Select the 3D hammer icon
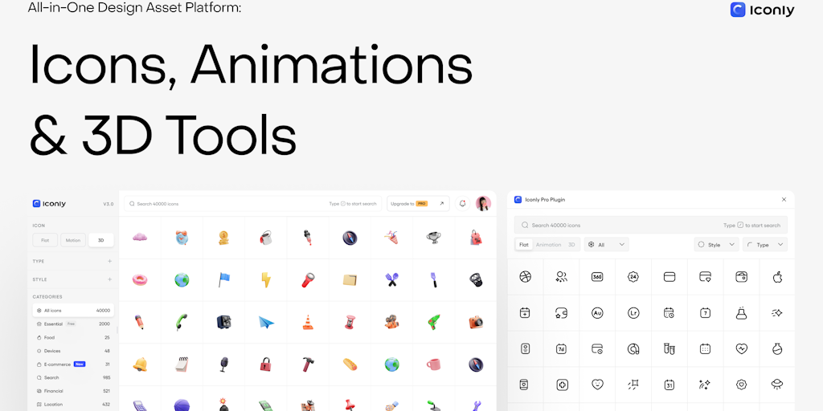Screen dimensions: 823x411 pyautogui.click(x=308, y=364)
